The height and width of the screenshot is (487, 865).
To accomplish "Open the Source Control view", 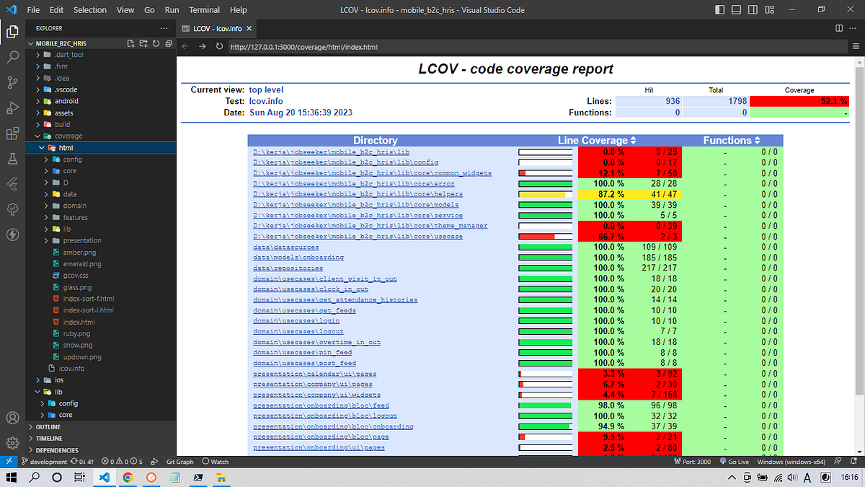I will click(12, 82).
